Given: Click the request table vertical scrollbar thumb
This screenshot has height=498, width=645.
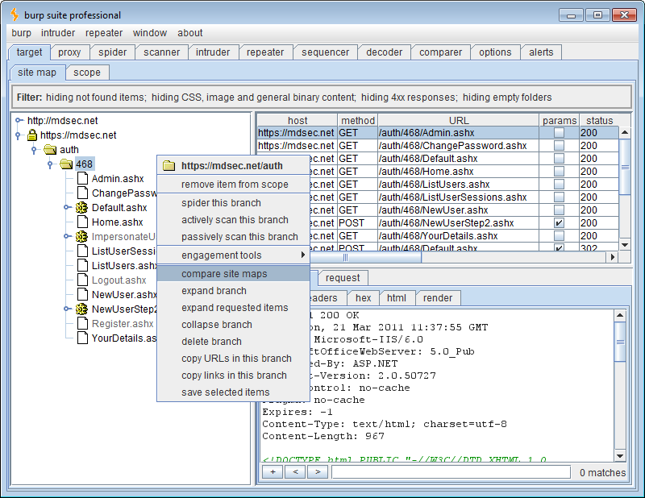Looking at the screenshot, I should tap(625, 167).
